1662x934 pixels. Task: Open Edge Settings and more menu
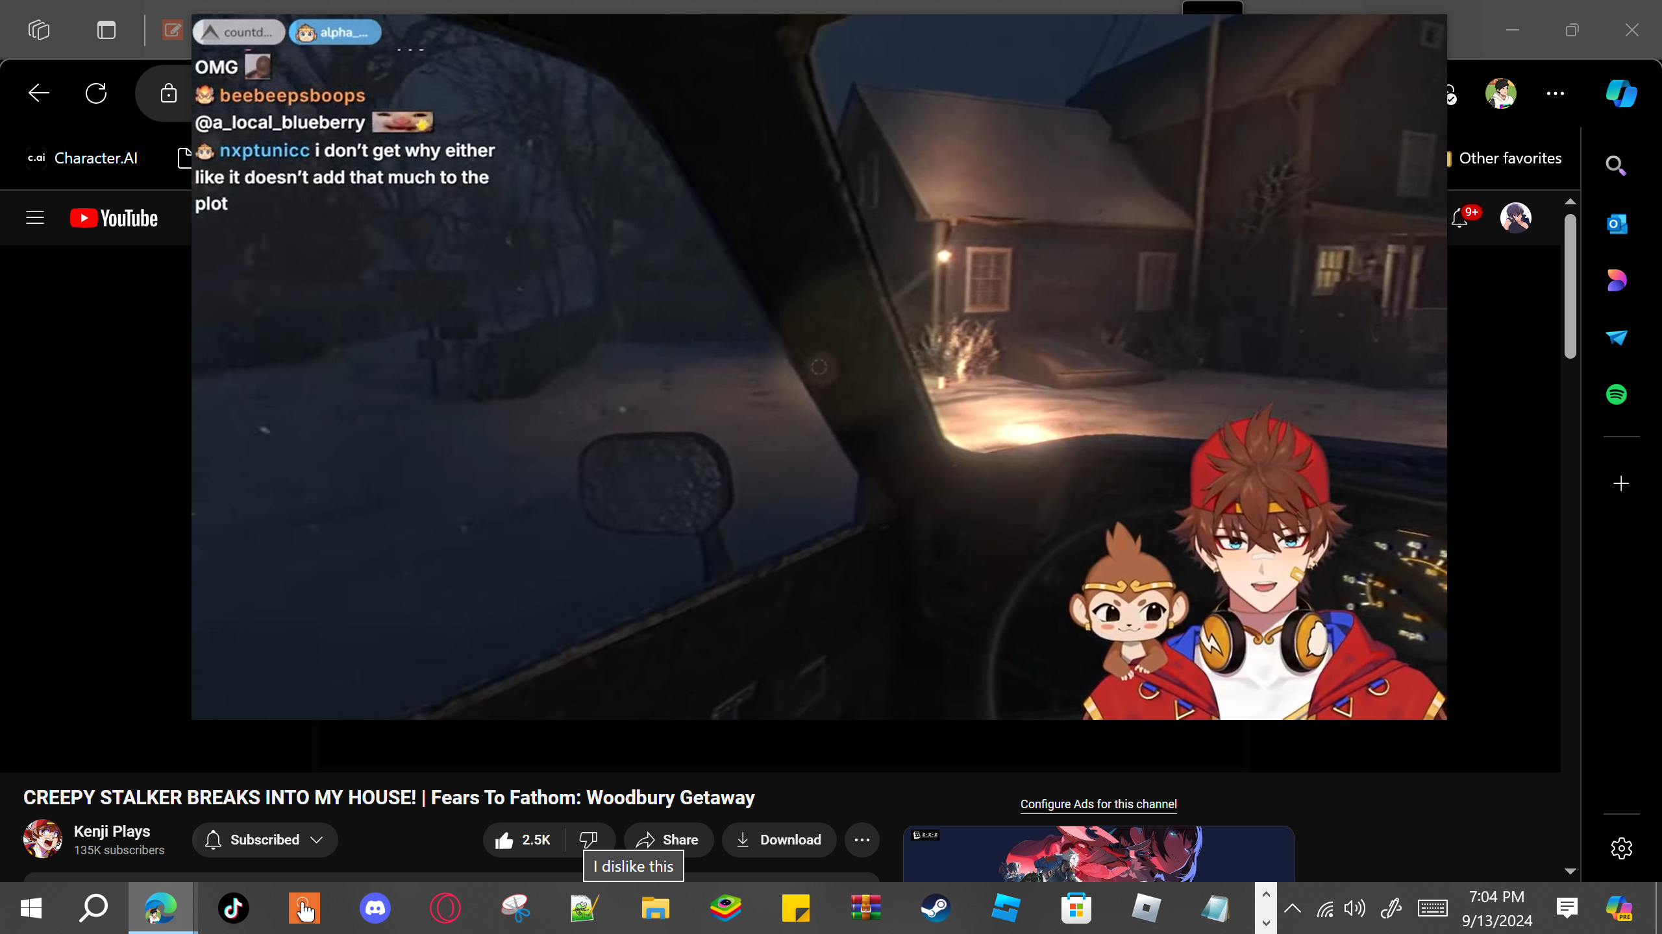click(1556, 93)
